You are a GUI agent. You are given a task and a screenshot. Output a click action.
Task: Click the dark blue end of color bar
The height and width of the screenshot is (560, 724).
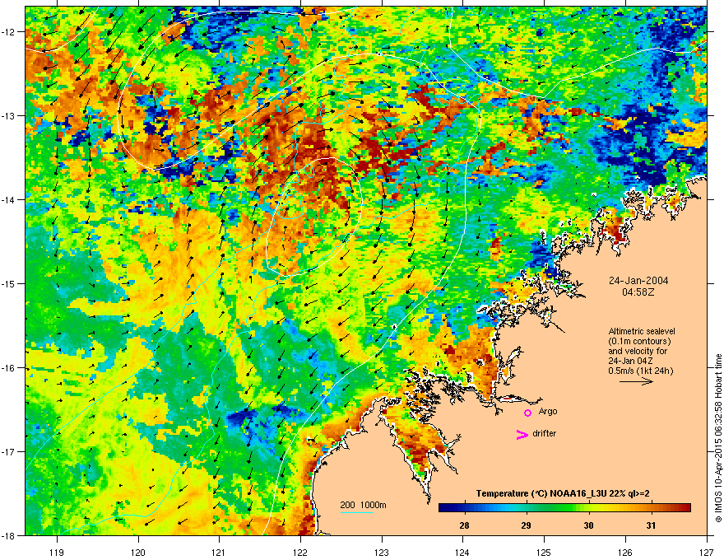[x=444, y=507]
